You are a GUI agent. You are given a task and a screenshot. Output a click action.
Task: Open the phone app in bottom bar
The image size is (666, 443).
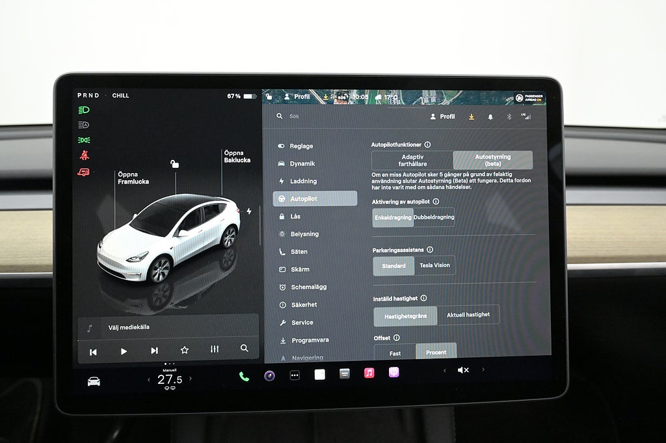(x=244, y=376)
